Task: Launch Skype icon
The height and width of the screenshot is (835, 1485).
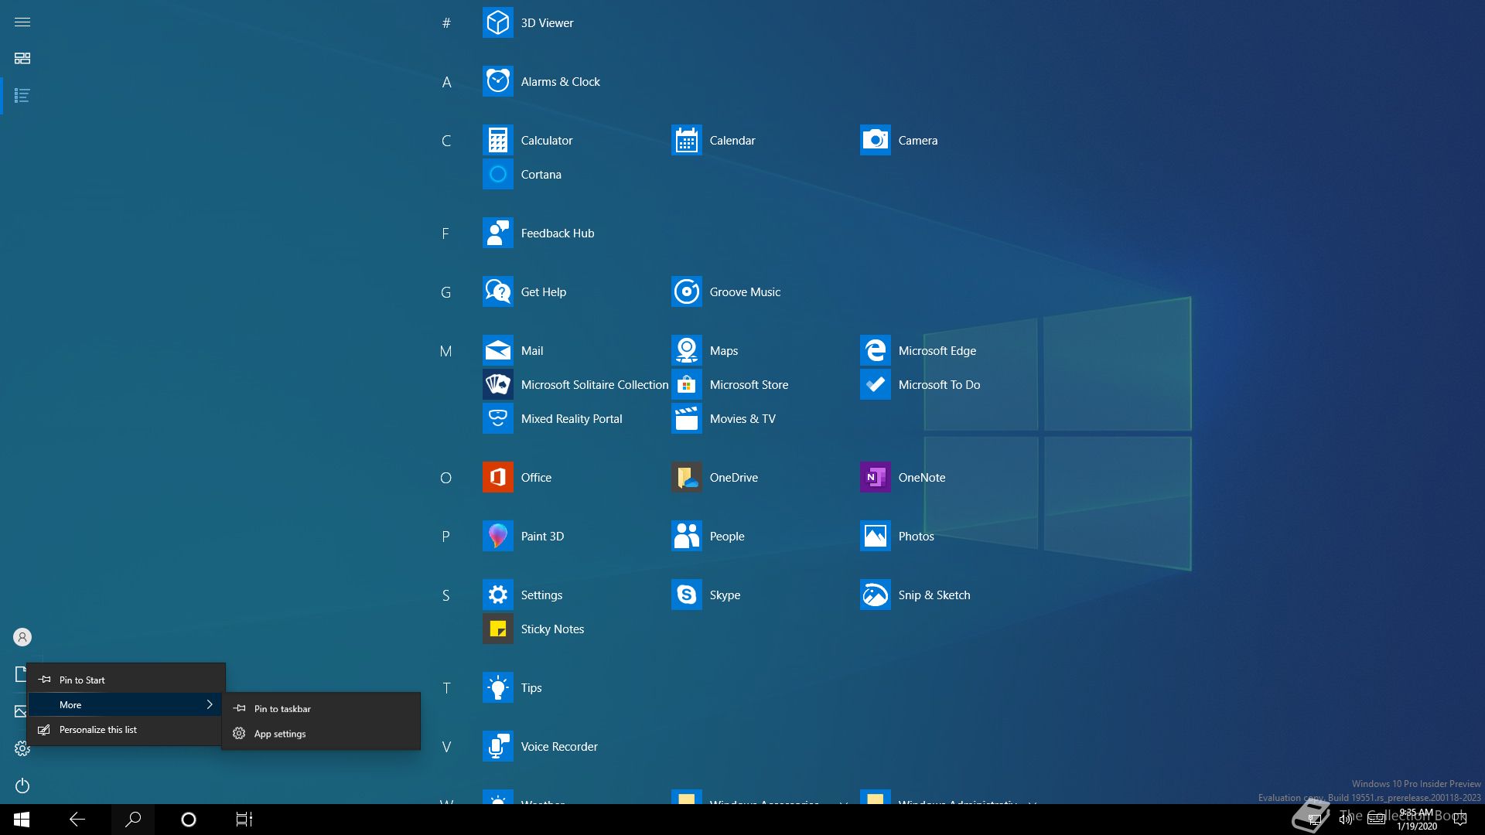Action: click(686, 595)
